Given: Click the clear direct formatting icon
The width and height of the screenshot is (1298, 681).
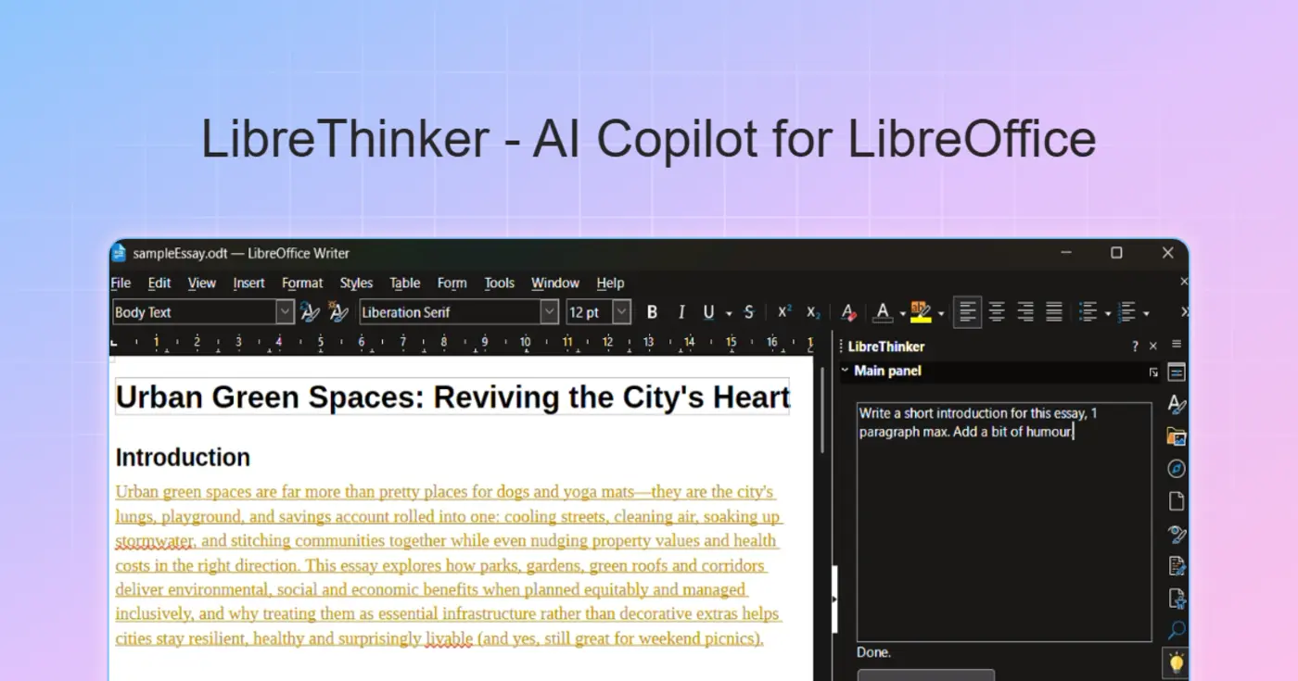Looking at the screenshot, I should click(x=848, y=312).
